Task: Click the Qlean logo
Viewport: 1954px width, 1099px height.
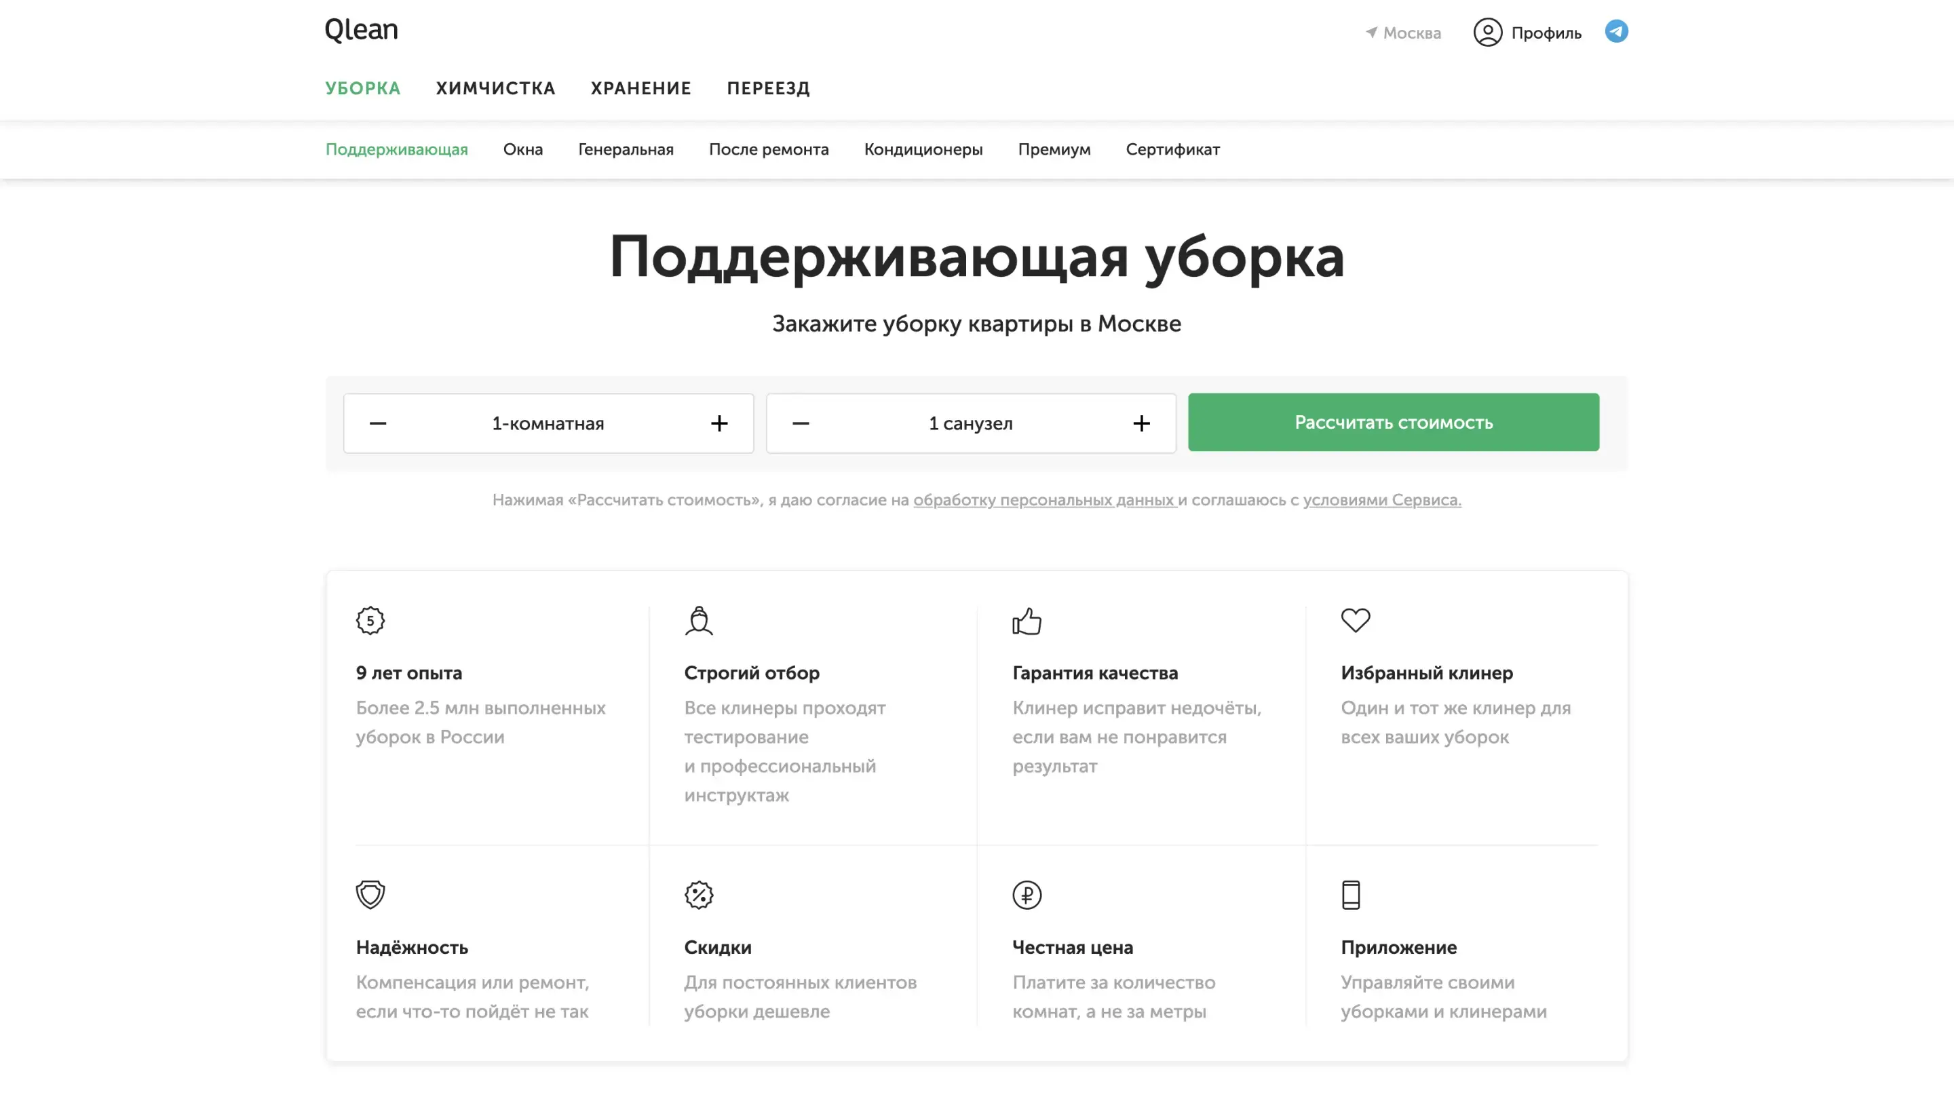Action: [361, 31]
